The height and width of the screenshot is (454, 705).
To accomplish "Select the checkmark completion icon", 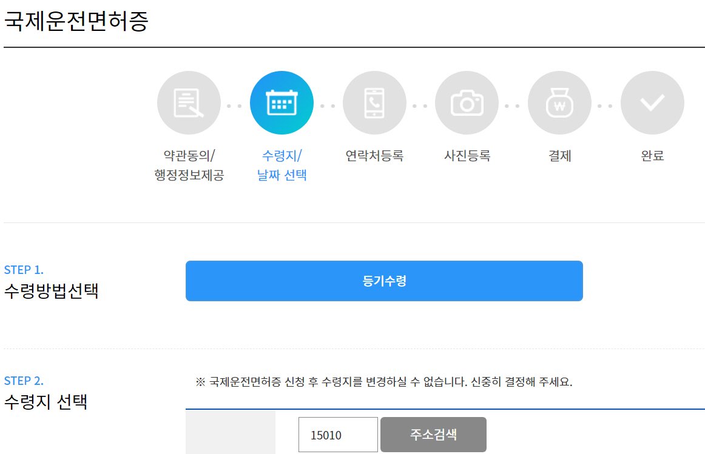I will (x=652, y=103).
